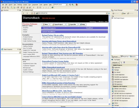Switch to the Data Explorer tab
This screenshot has width=139, height=108.
134,57
